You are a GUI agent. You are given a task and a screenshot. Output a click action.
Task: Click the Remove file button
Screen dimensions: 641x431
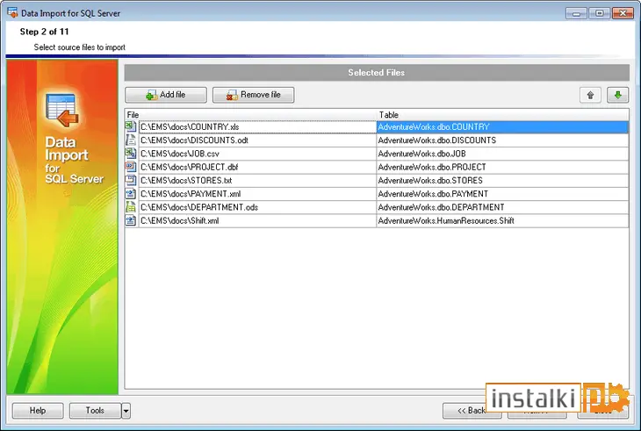253,95
